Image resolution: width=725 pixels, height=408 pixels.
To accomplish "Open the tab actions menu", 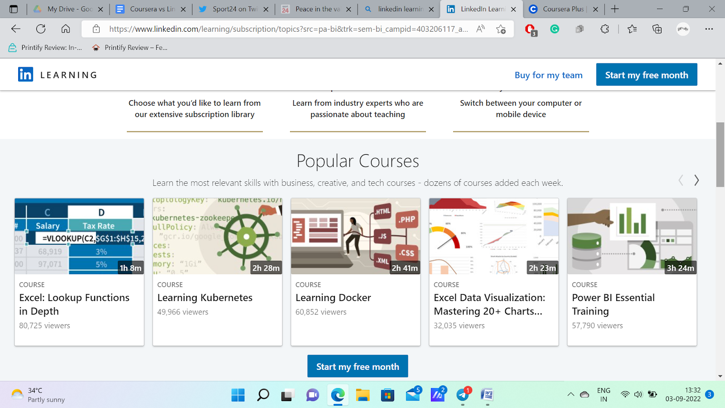I will pyautogui.click(x=14, y=9).
